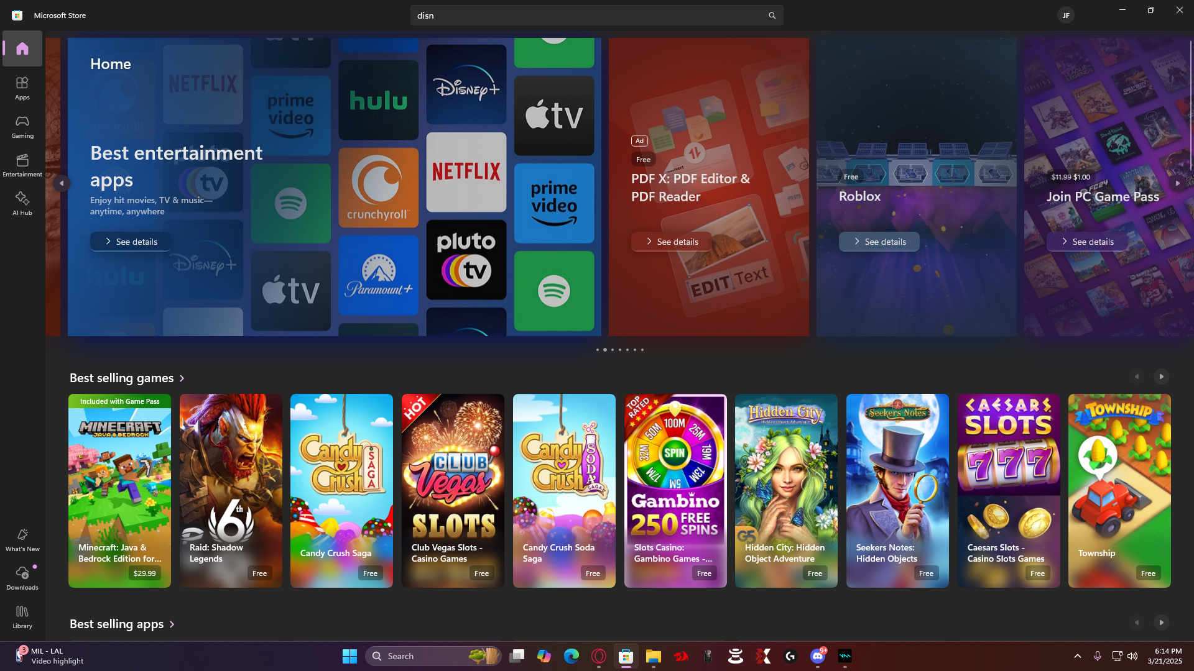Open the What's New page

coord(22,539)
